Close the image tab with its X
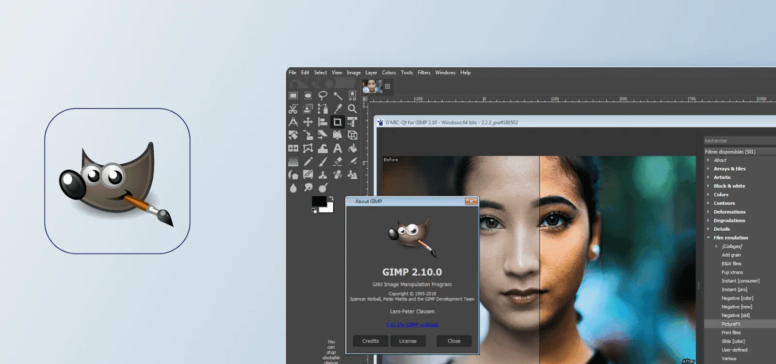Image resolution: width=776 pixels, height=364 pixels. pos(388,86)
